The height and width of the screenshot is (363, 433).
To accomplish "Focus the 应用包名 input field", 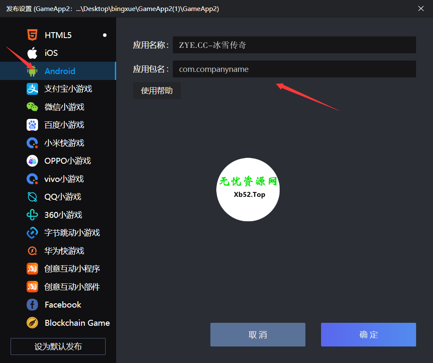I will coord(294,69).
